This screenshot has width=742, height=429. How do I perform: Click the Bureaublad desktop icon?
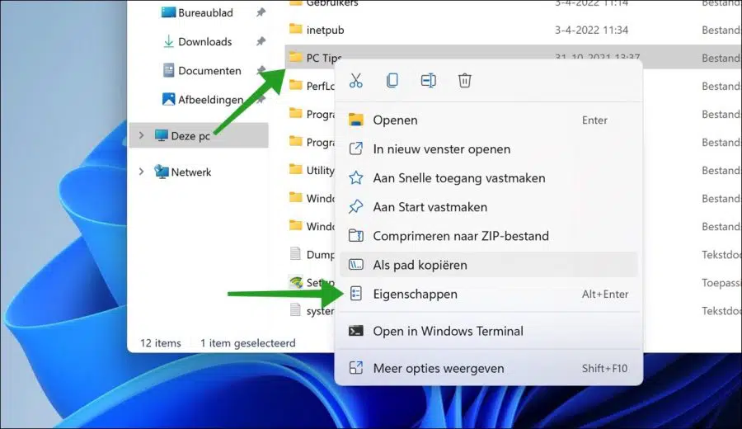(168, 12)
